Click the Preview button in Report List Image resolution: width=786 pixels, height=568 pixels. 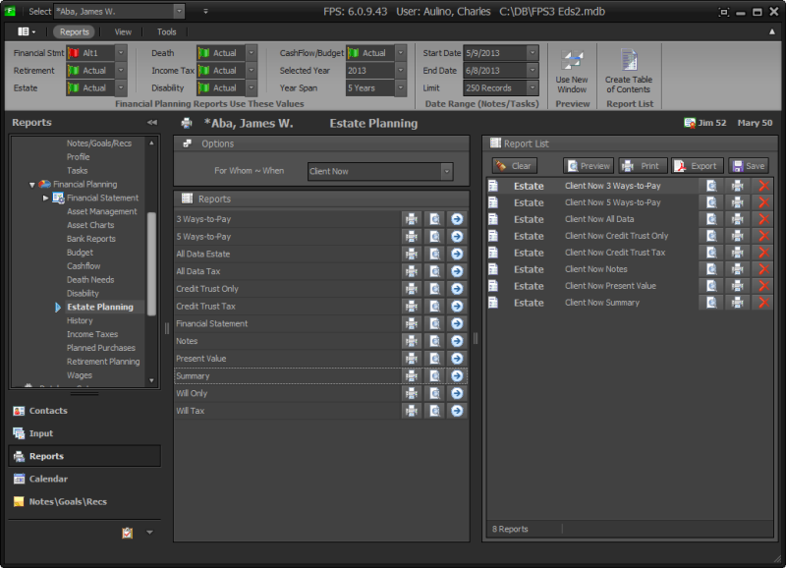589,166
